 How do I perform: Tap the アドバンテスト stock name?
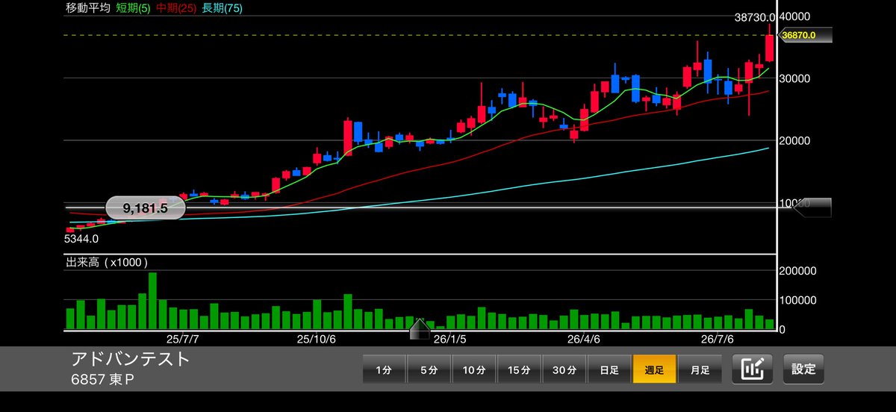tap(131, 359)
